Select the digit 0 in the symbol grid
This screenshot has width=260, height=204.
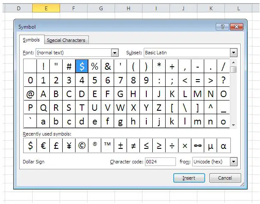(x=30, y=80)
